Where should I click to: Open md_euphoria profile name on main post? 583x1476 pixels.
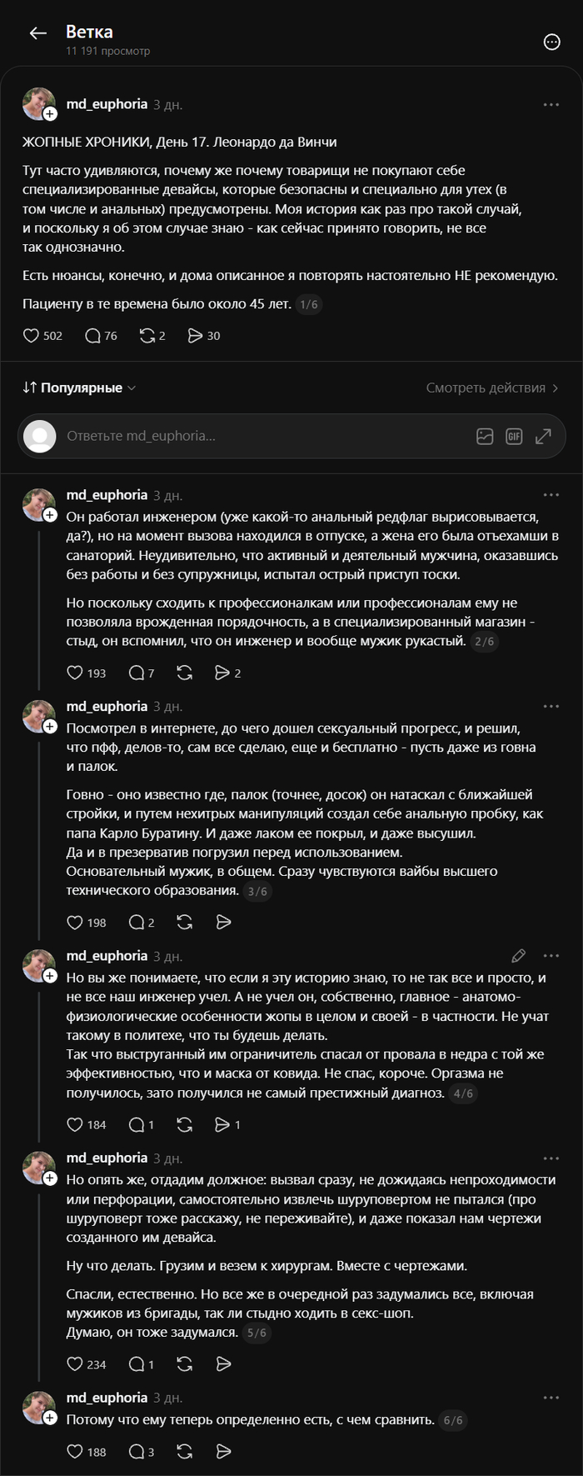pos(107,104)
